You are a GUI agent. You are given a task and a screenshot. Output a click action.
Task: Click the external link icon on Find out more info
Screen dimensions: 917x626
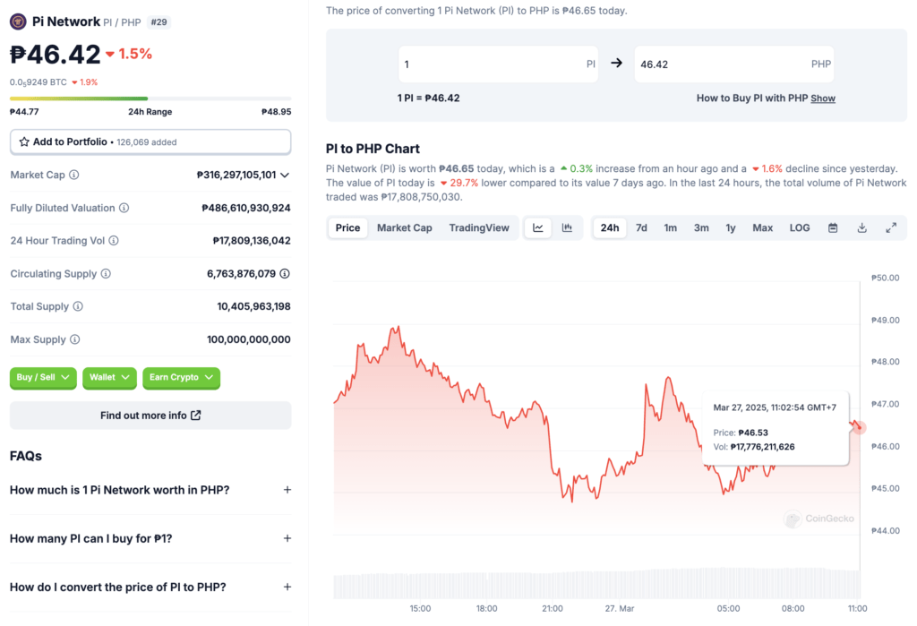196,415
